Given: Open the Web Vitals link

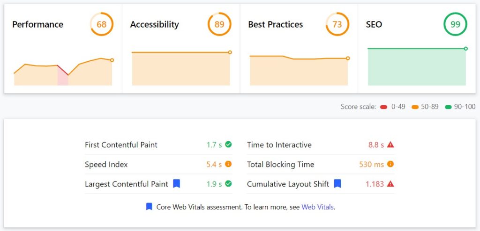Looking at the screenshot, I should (317, 207).
